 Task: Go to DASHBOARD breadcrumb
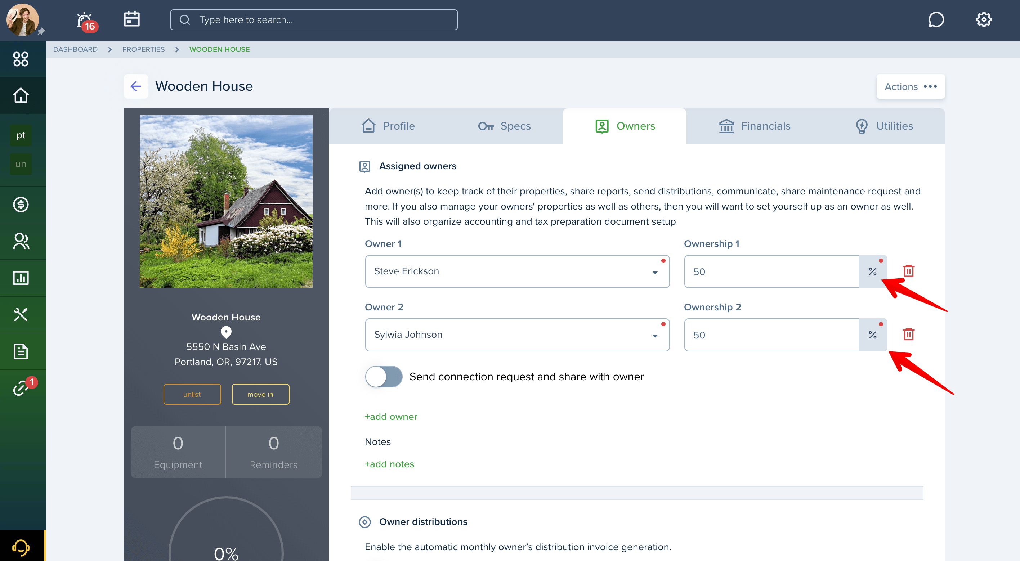point(75,49)
